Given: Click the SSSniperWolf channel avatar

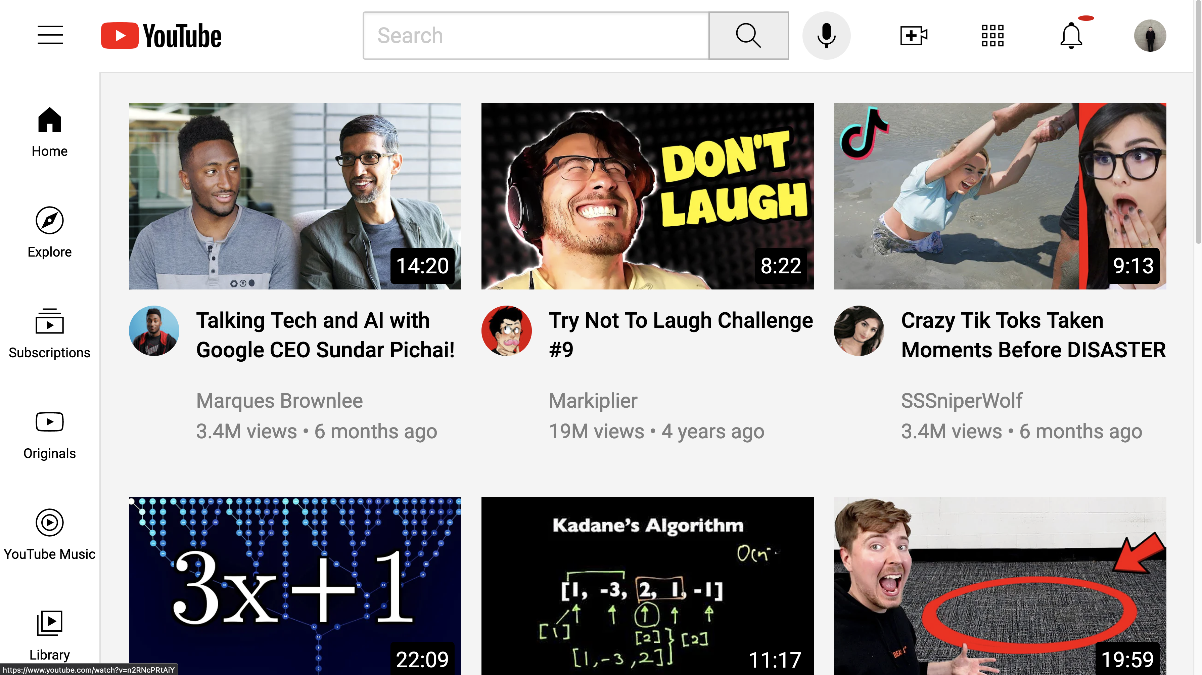Looking at the screenshot, I should (859, 331).
